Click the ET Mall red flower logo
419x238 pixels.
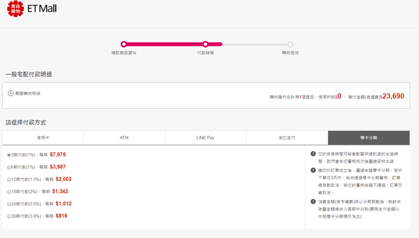tap(15, 9)
